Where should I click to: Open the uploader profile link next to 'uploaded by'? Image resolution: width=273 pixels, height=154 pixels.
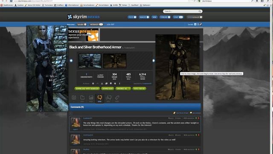coord(147,84)
